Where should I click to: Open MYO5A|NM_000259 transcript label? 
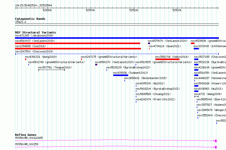[27, 144]
